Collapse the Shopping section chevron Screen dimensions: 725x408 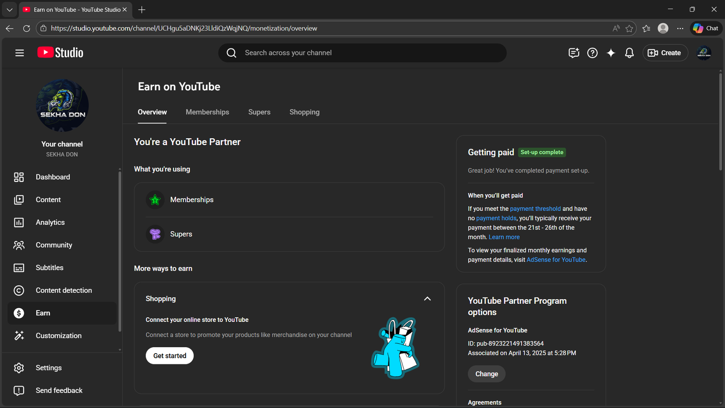(x=427, y=299)
